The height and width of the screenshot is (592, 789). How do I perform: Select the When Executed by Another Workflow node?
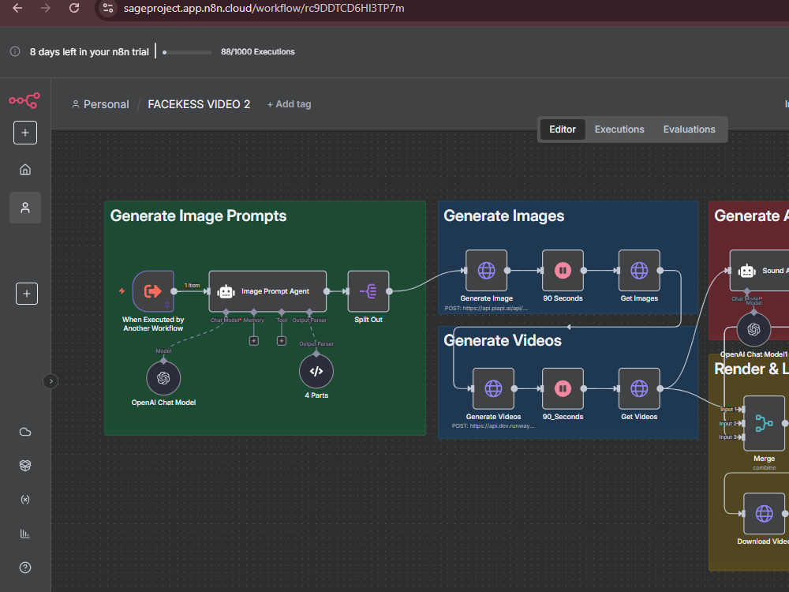click(154, 291)
